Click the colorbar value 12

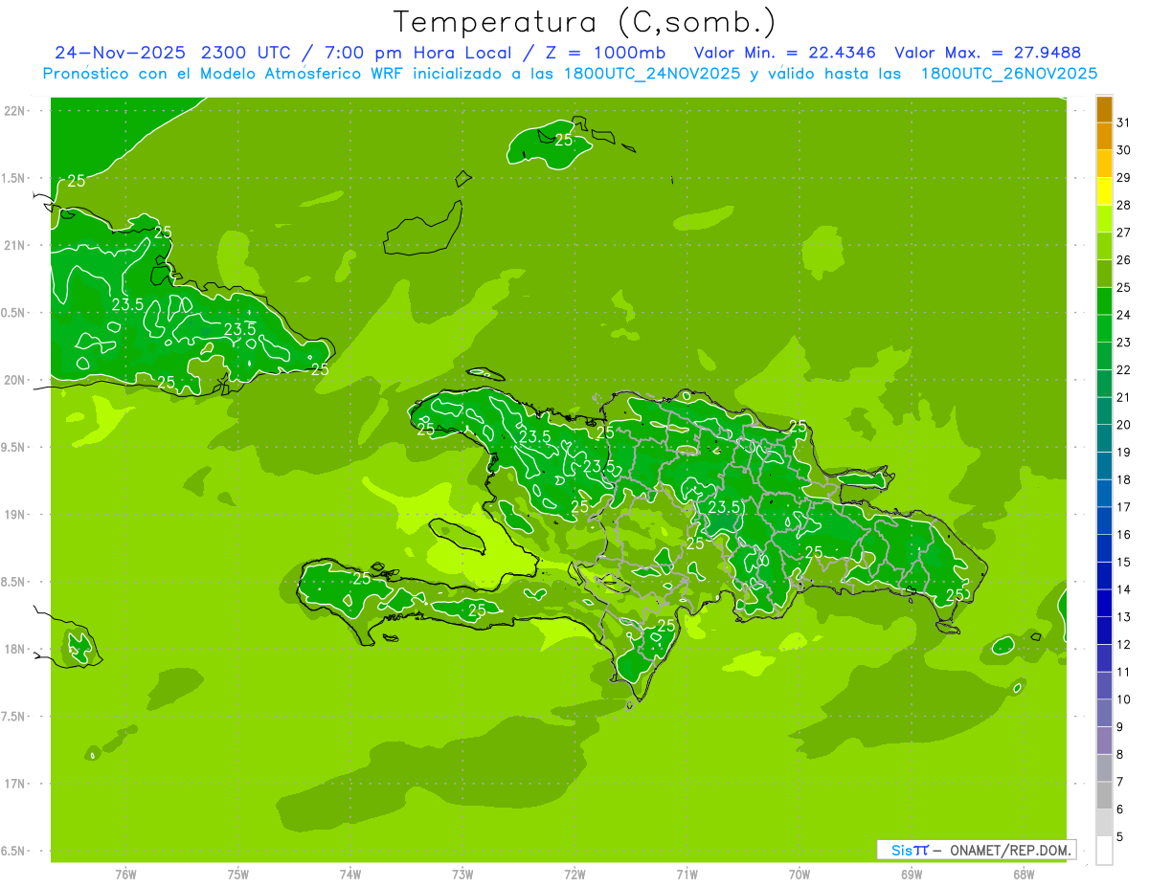(1124, 644)
